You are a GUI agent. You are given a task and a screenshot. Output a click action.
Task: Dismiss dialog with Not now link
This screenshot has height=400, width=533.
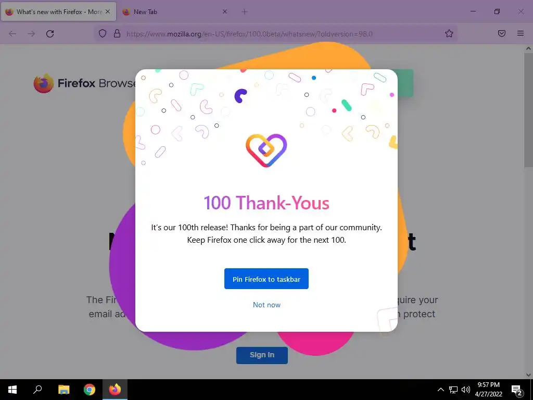267,305
